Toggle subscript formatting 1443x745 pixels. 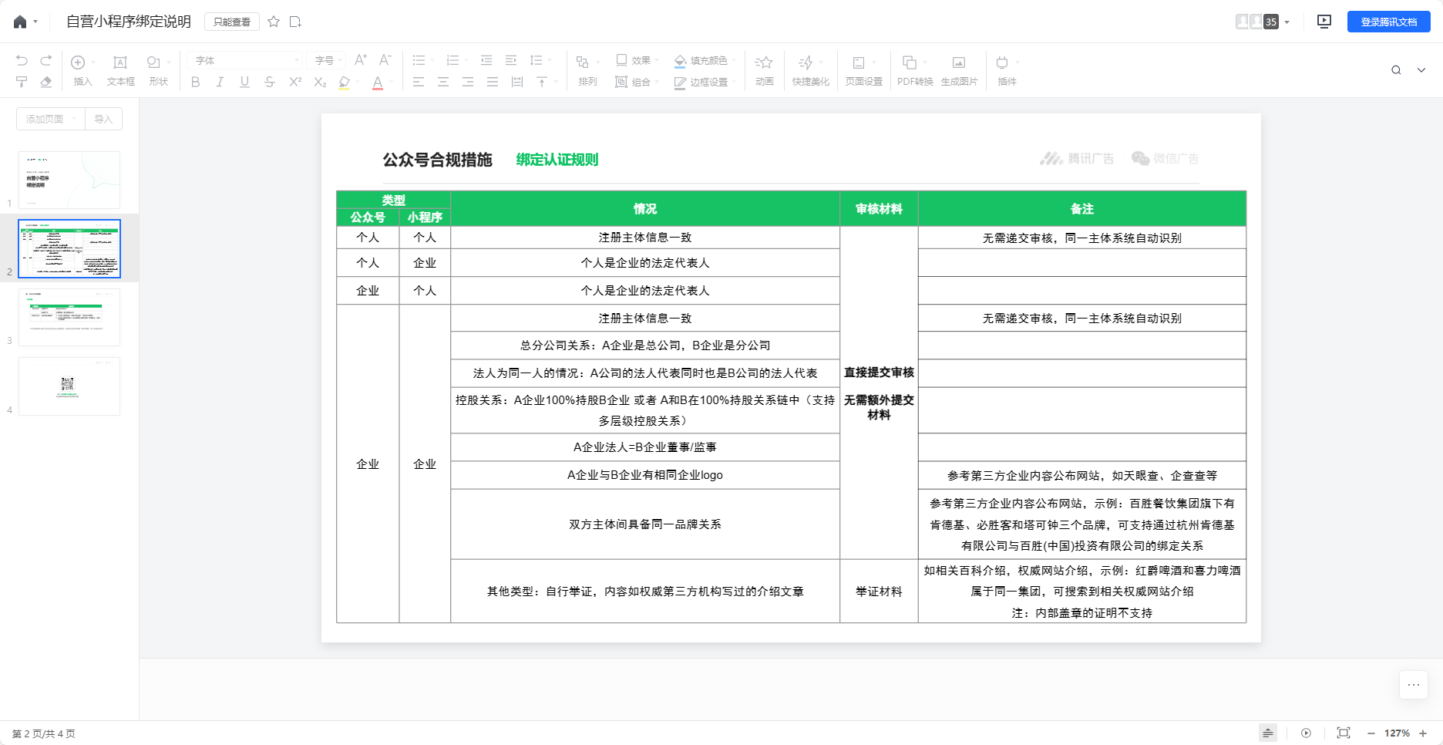click(320, 82)
